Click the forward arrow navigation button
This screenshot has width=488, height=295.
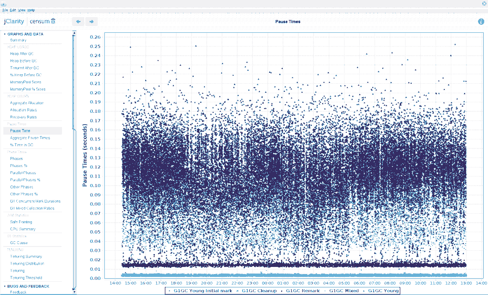point(91,21)
